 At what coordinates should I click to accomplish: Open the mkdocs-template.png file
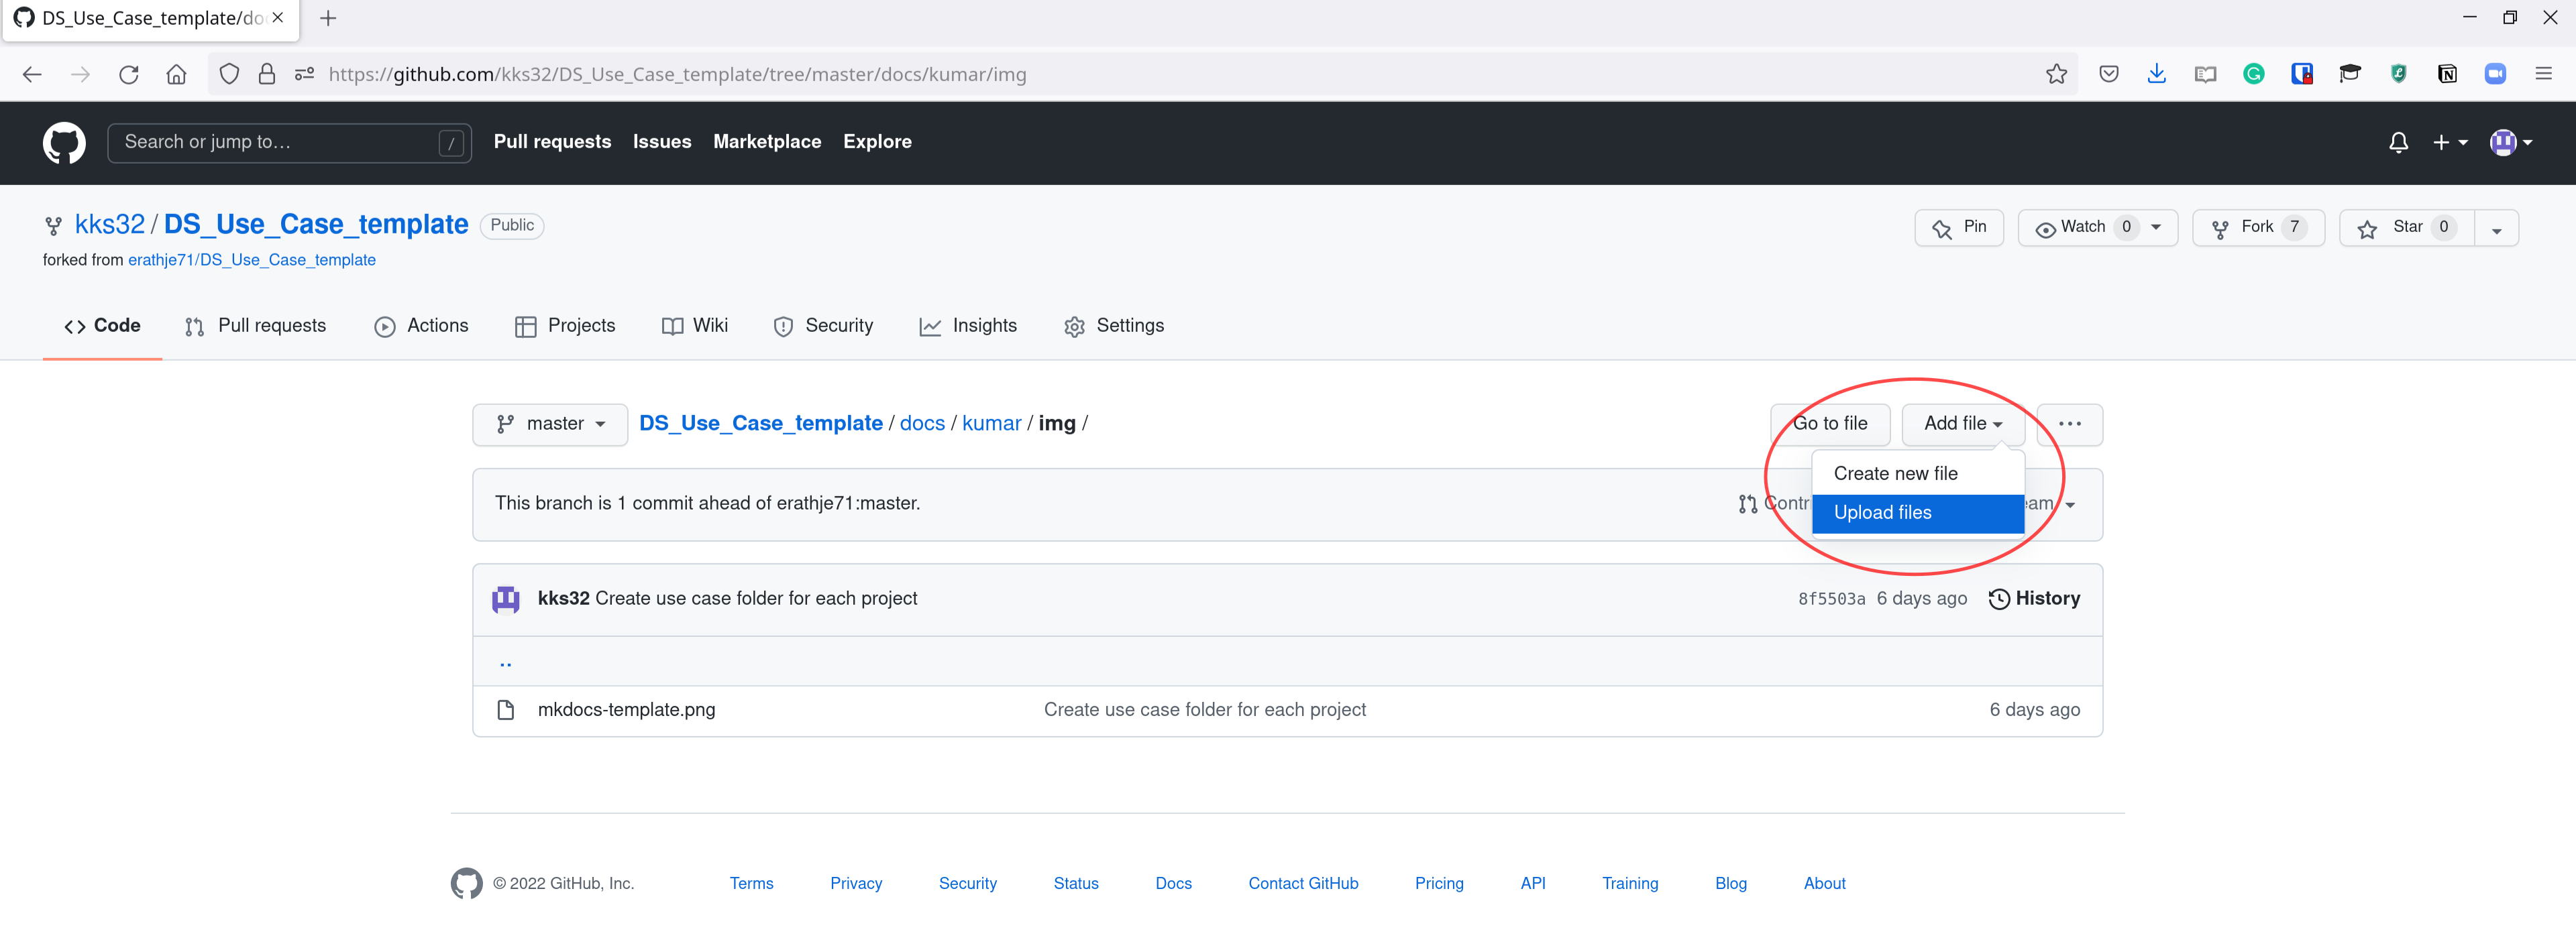tap(626, 709)
